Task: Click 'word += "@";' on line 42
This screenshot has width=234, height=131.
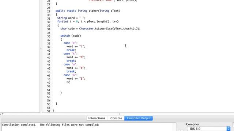Action: click(x=76, y=57)
